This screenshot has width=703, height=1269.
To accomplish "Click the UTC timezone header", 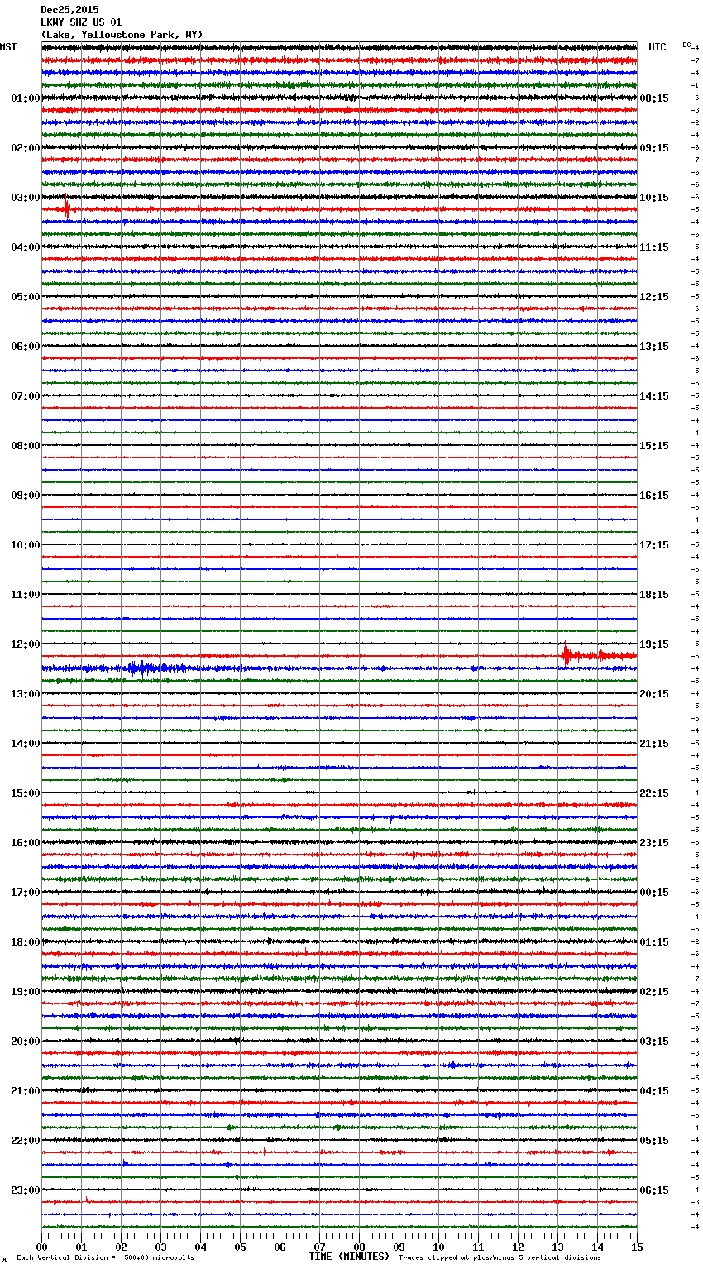I will pyautogui.click(x=658, y=47).
